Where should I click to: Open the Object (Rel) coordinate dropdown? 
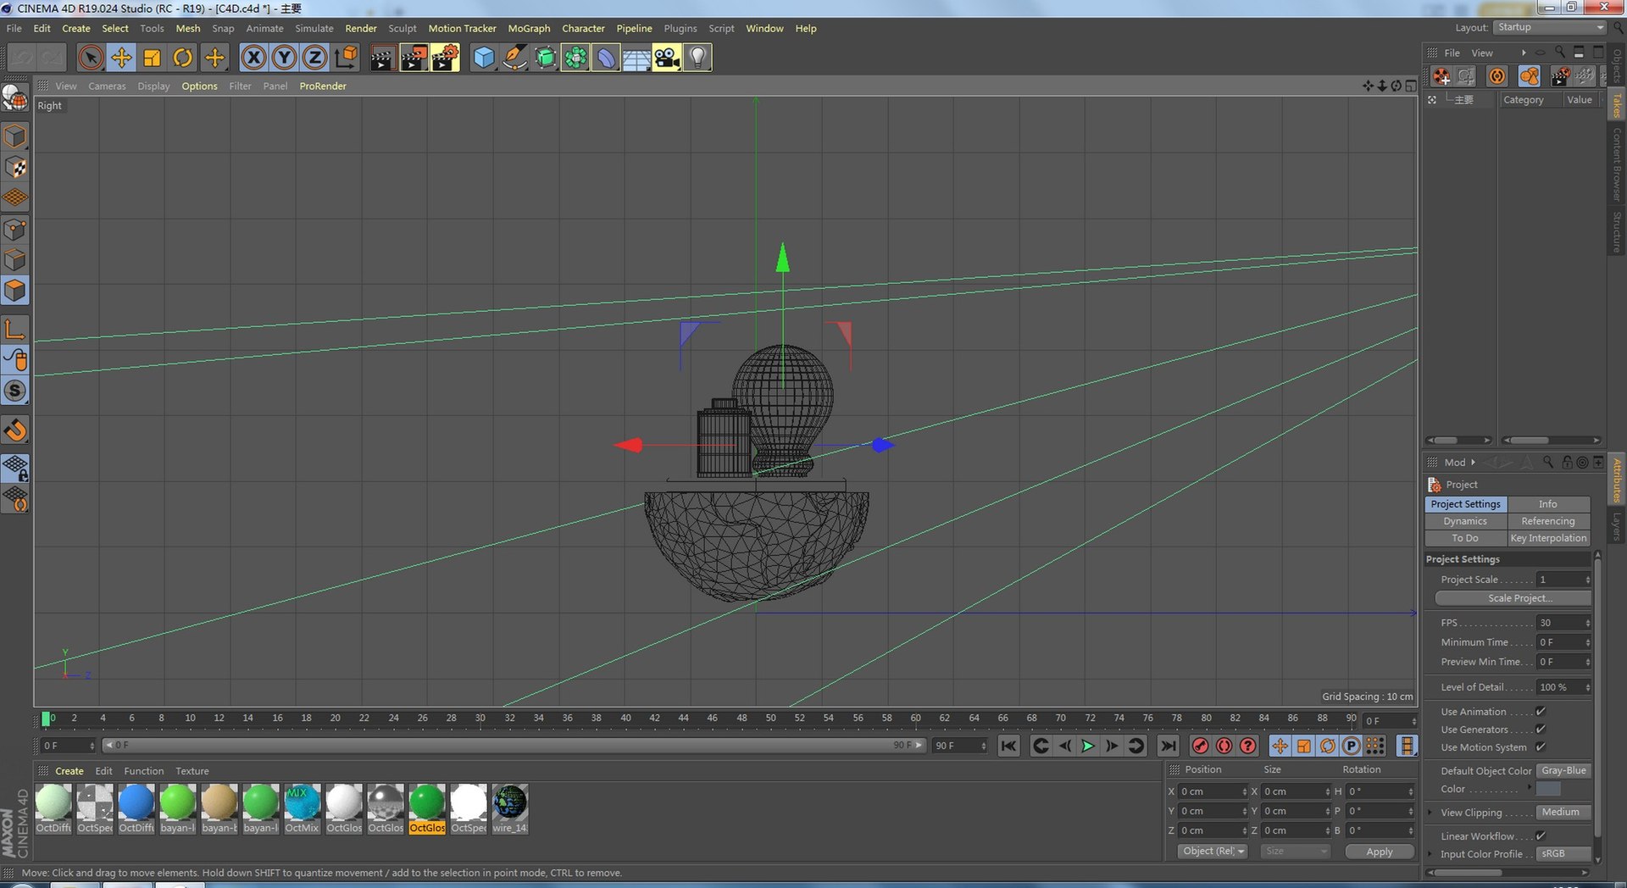click(1213, 852)
